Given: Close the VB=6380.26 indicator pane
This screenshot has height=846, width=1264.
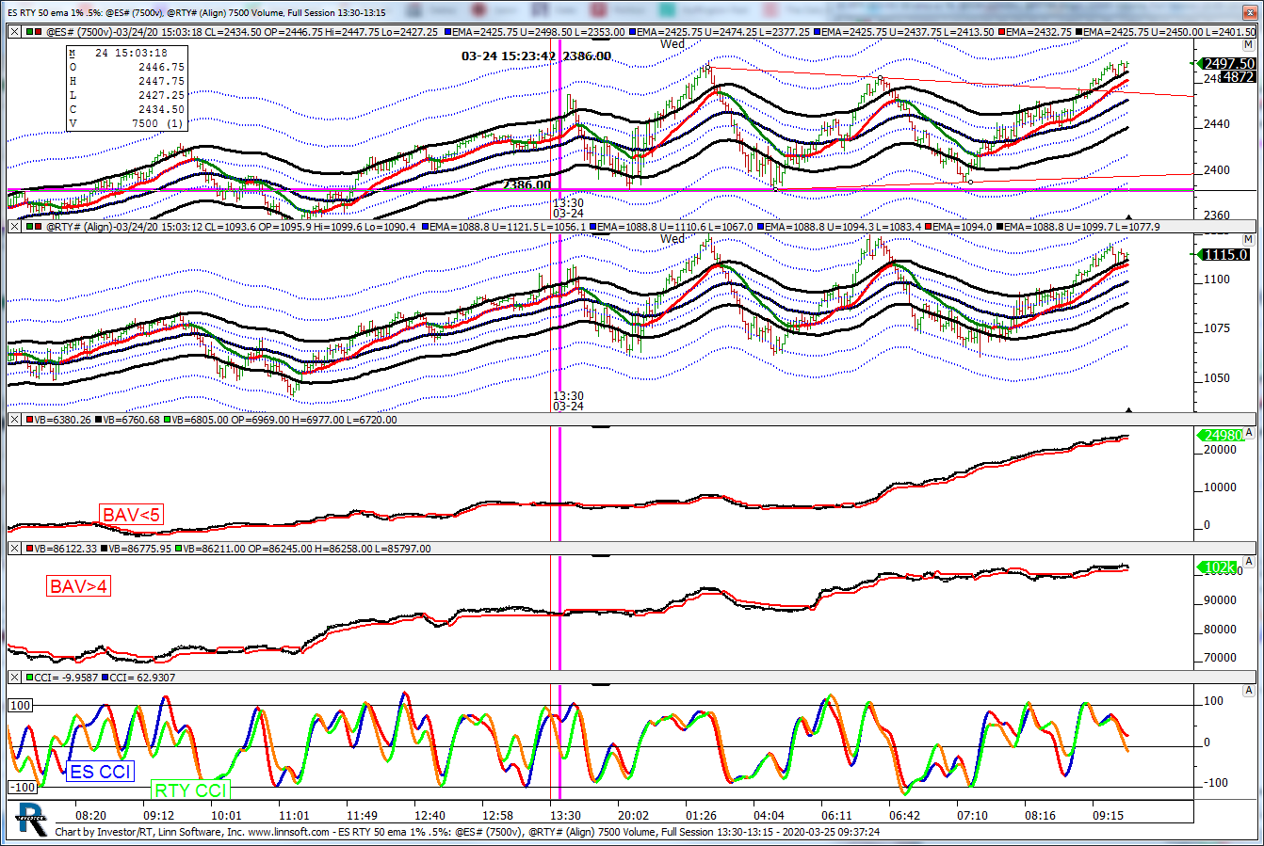Looking at the screenshot, I should click(14, 420).
